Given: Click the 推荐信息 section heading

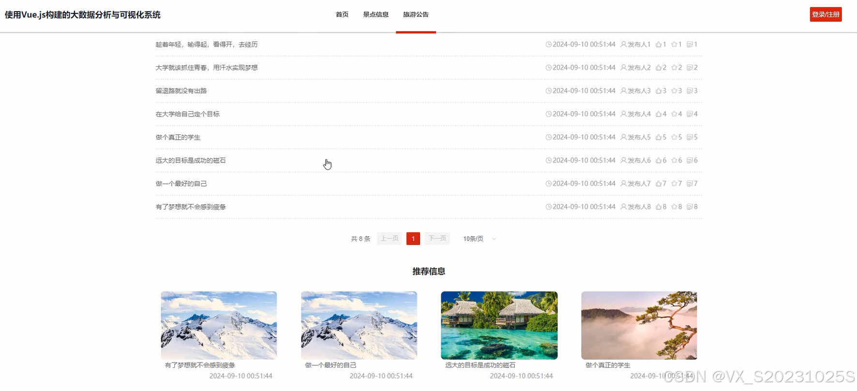Looking at the screenshot, I should click(429, 272).
